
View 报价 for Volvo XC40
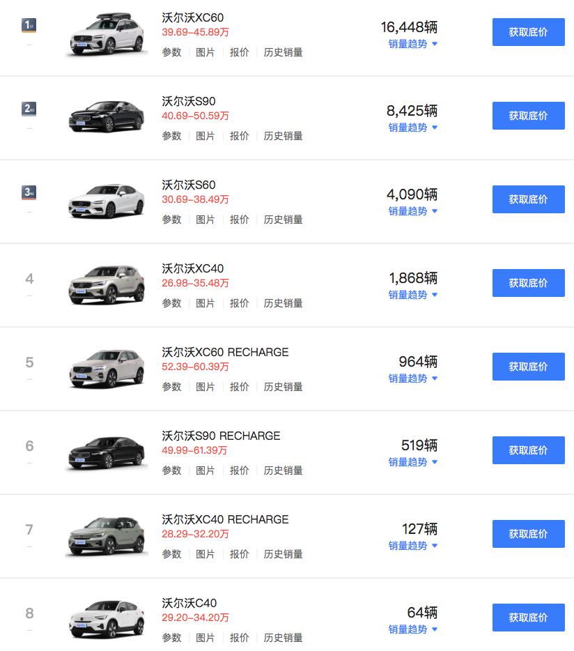coord(240,303)
